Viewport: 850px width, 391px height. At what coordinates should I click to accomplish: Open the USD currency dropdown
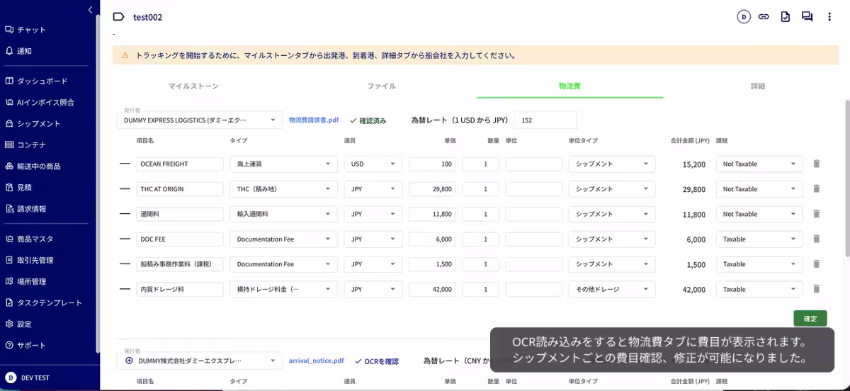[x=373, y=164]
